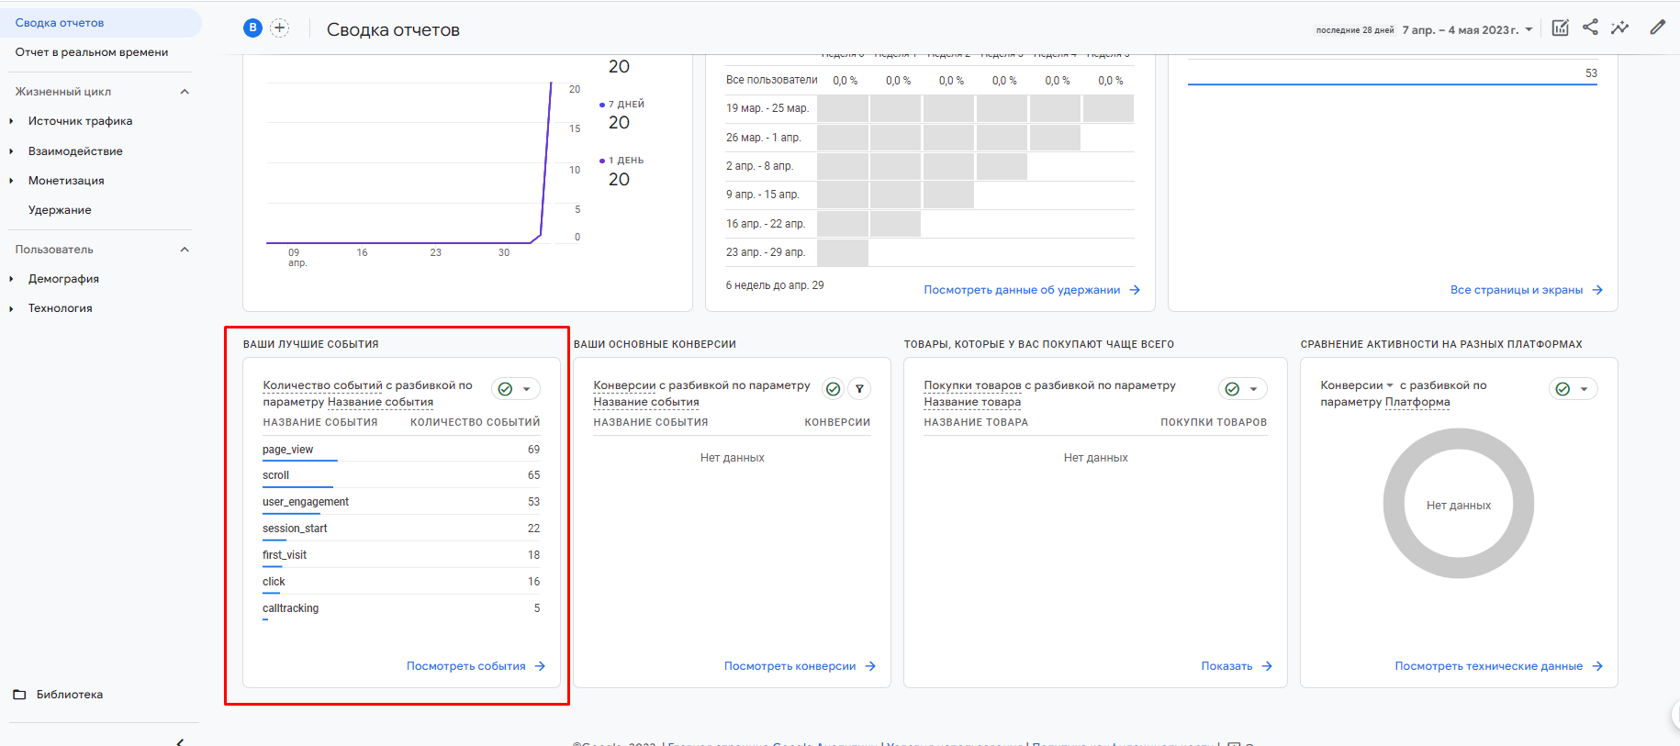Open the date range dropdown 7 апр. – 4 мая
Screen dimensions: 1680x746
click(1467, 29)
